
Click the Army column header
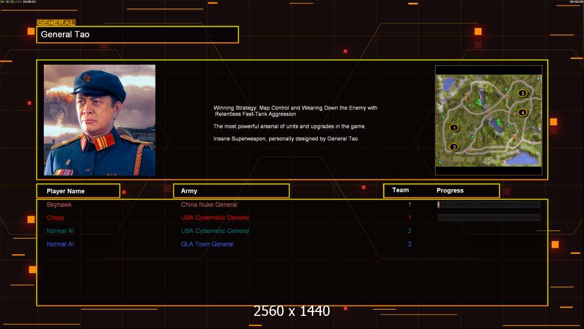pyautogui.click(x=231, y=191)
